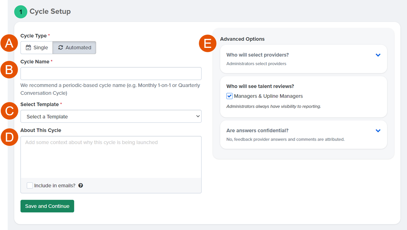The image size is (407, 230).
Task: Click into the About This Cycle textarea
Action: pyautogui.click(x=111, y=157)
